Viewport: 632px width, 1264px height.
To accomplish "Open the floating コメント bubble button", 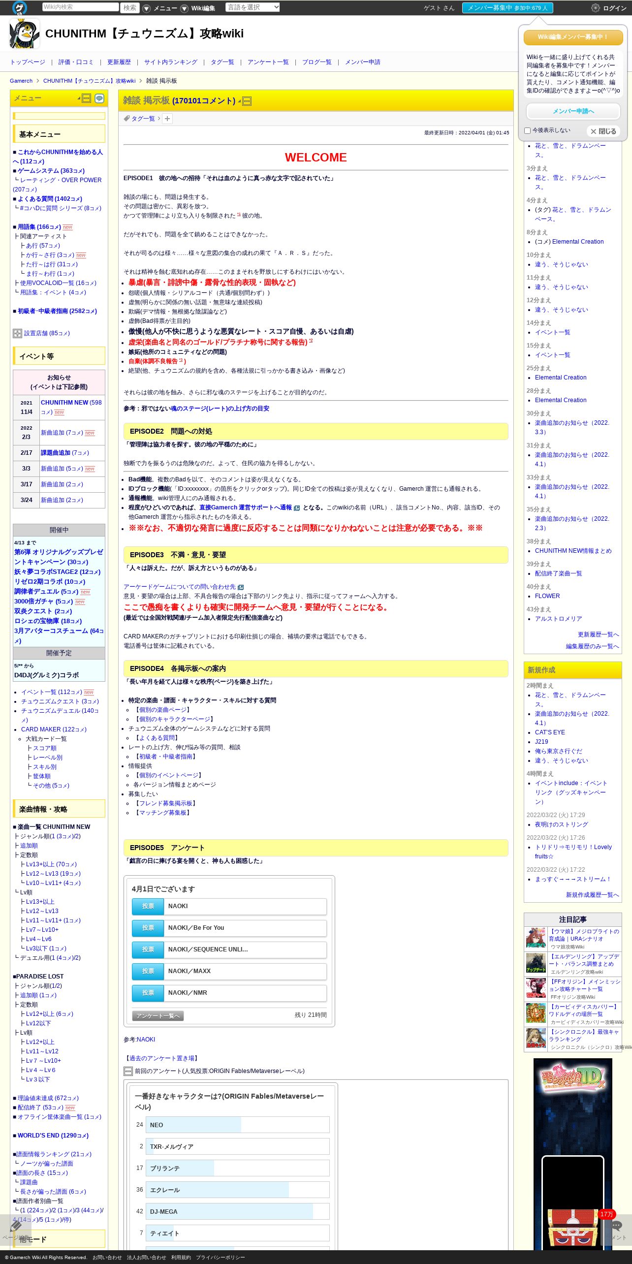I will coord(616,1230).
